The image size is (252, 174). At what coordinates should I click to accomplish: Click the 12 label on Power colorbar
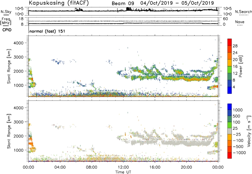[235, 73]
